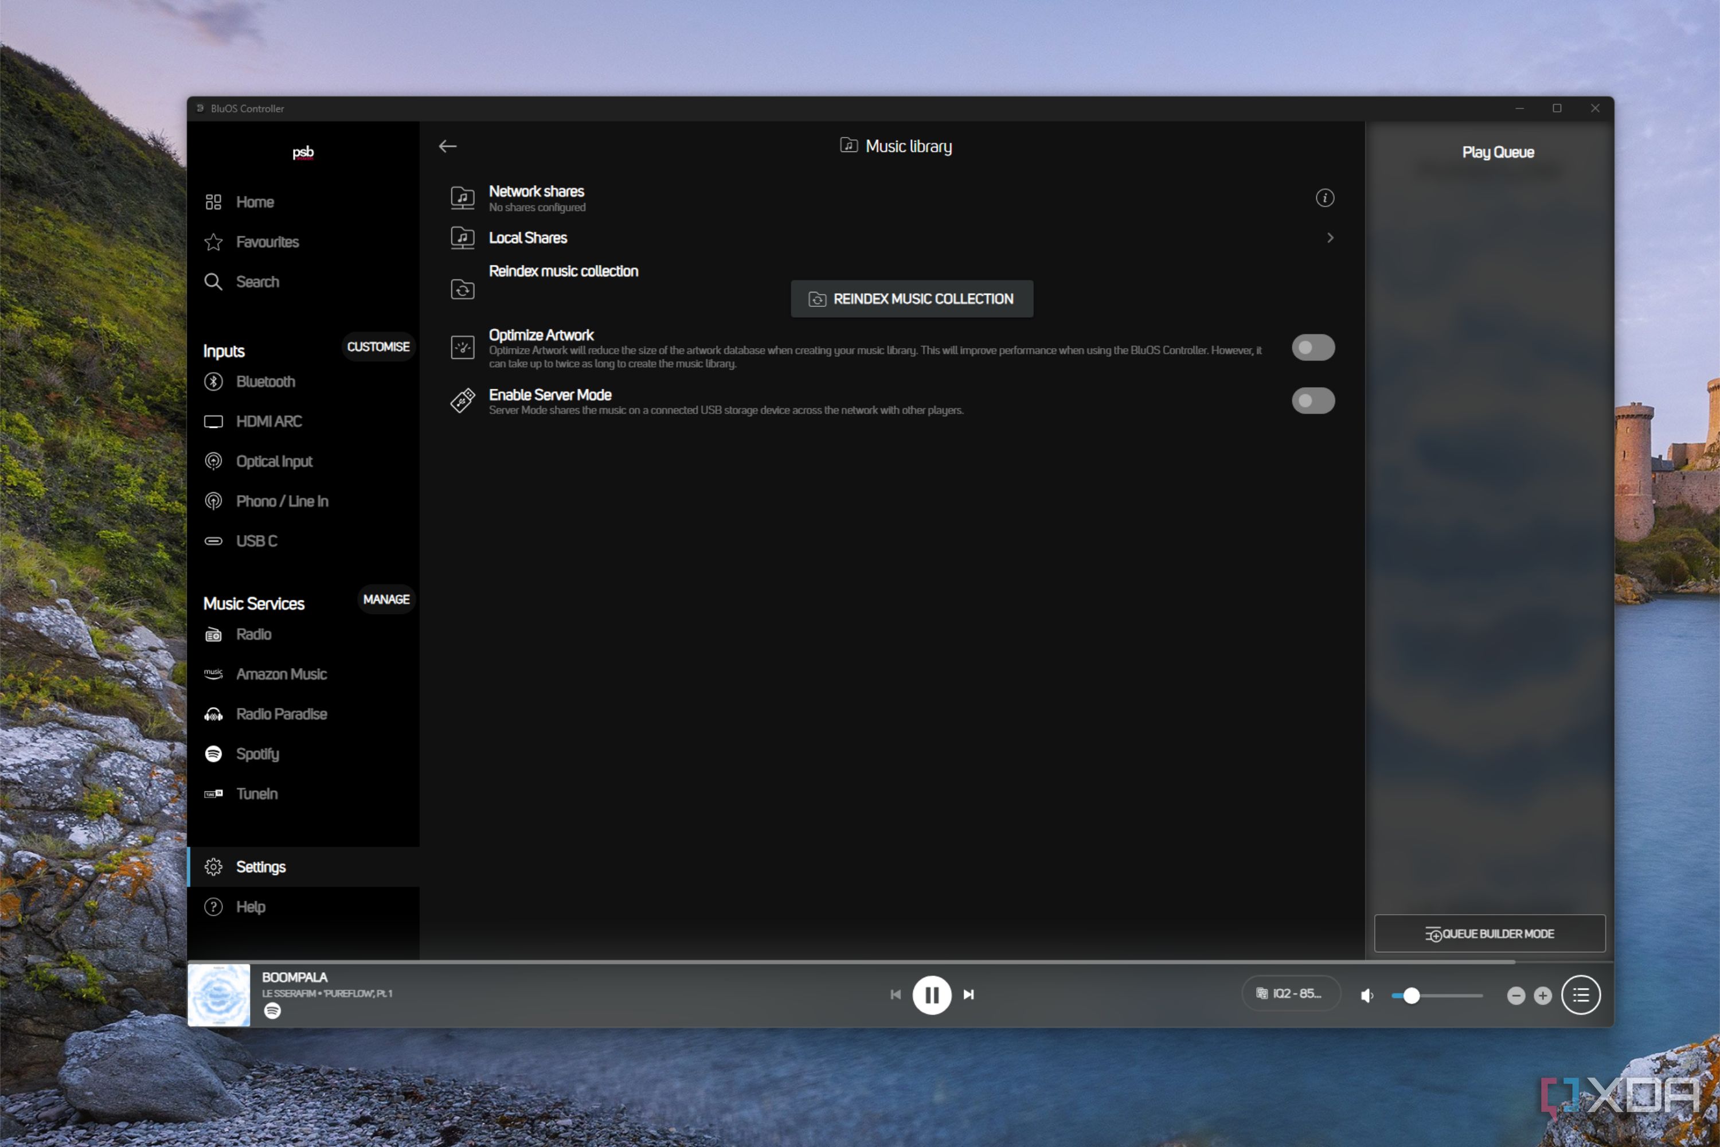Image resolution: width=1720 pixels, height=1147 pixels.
Task: Open the Local Shares row
Action: [x=892, y=238]
